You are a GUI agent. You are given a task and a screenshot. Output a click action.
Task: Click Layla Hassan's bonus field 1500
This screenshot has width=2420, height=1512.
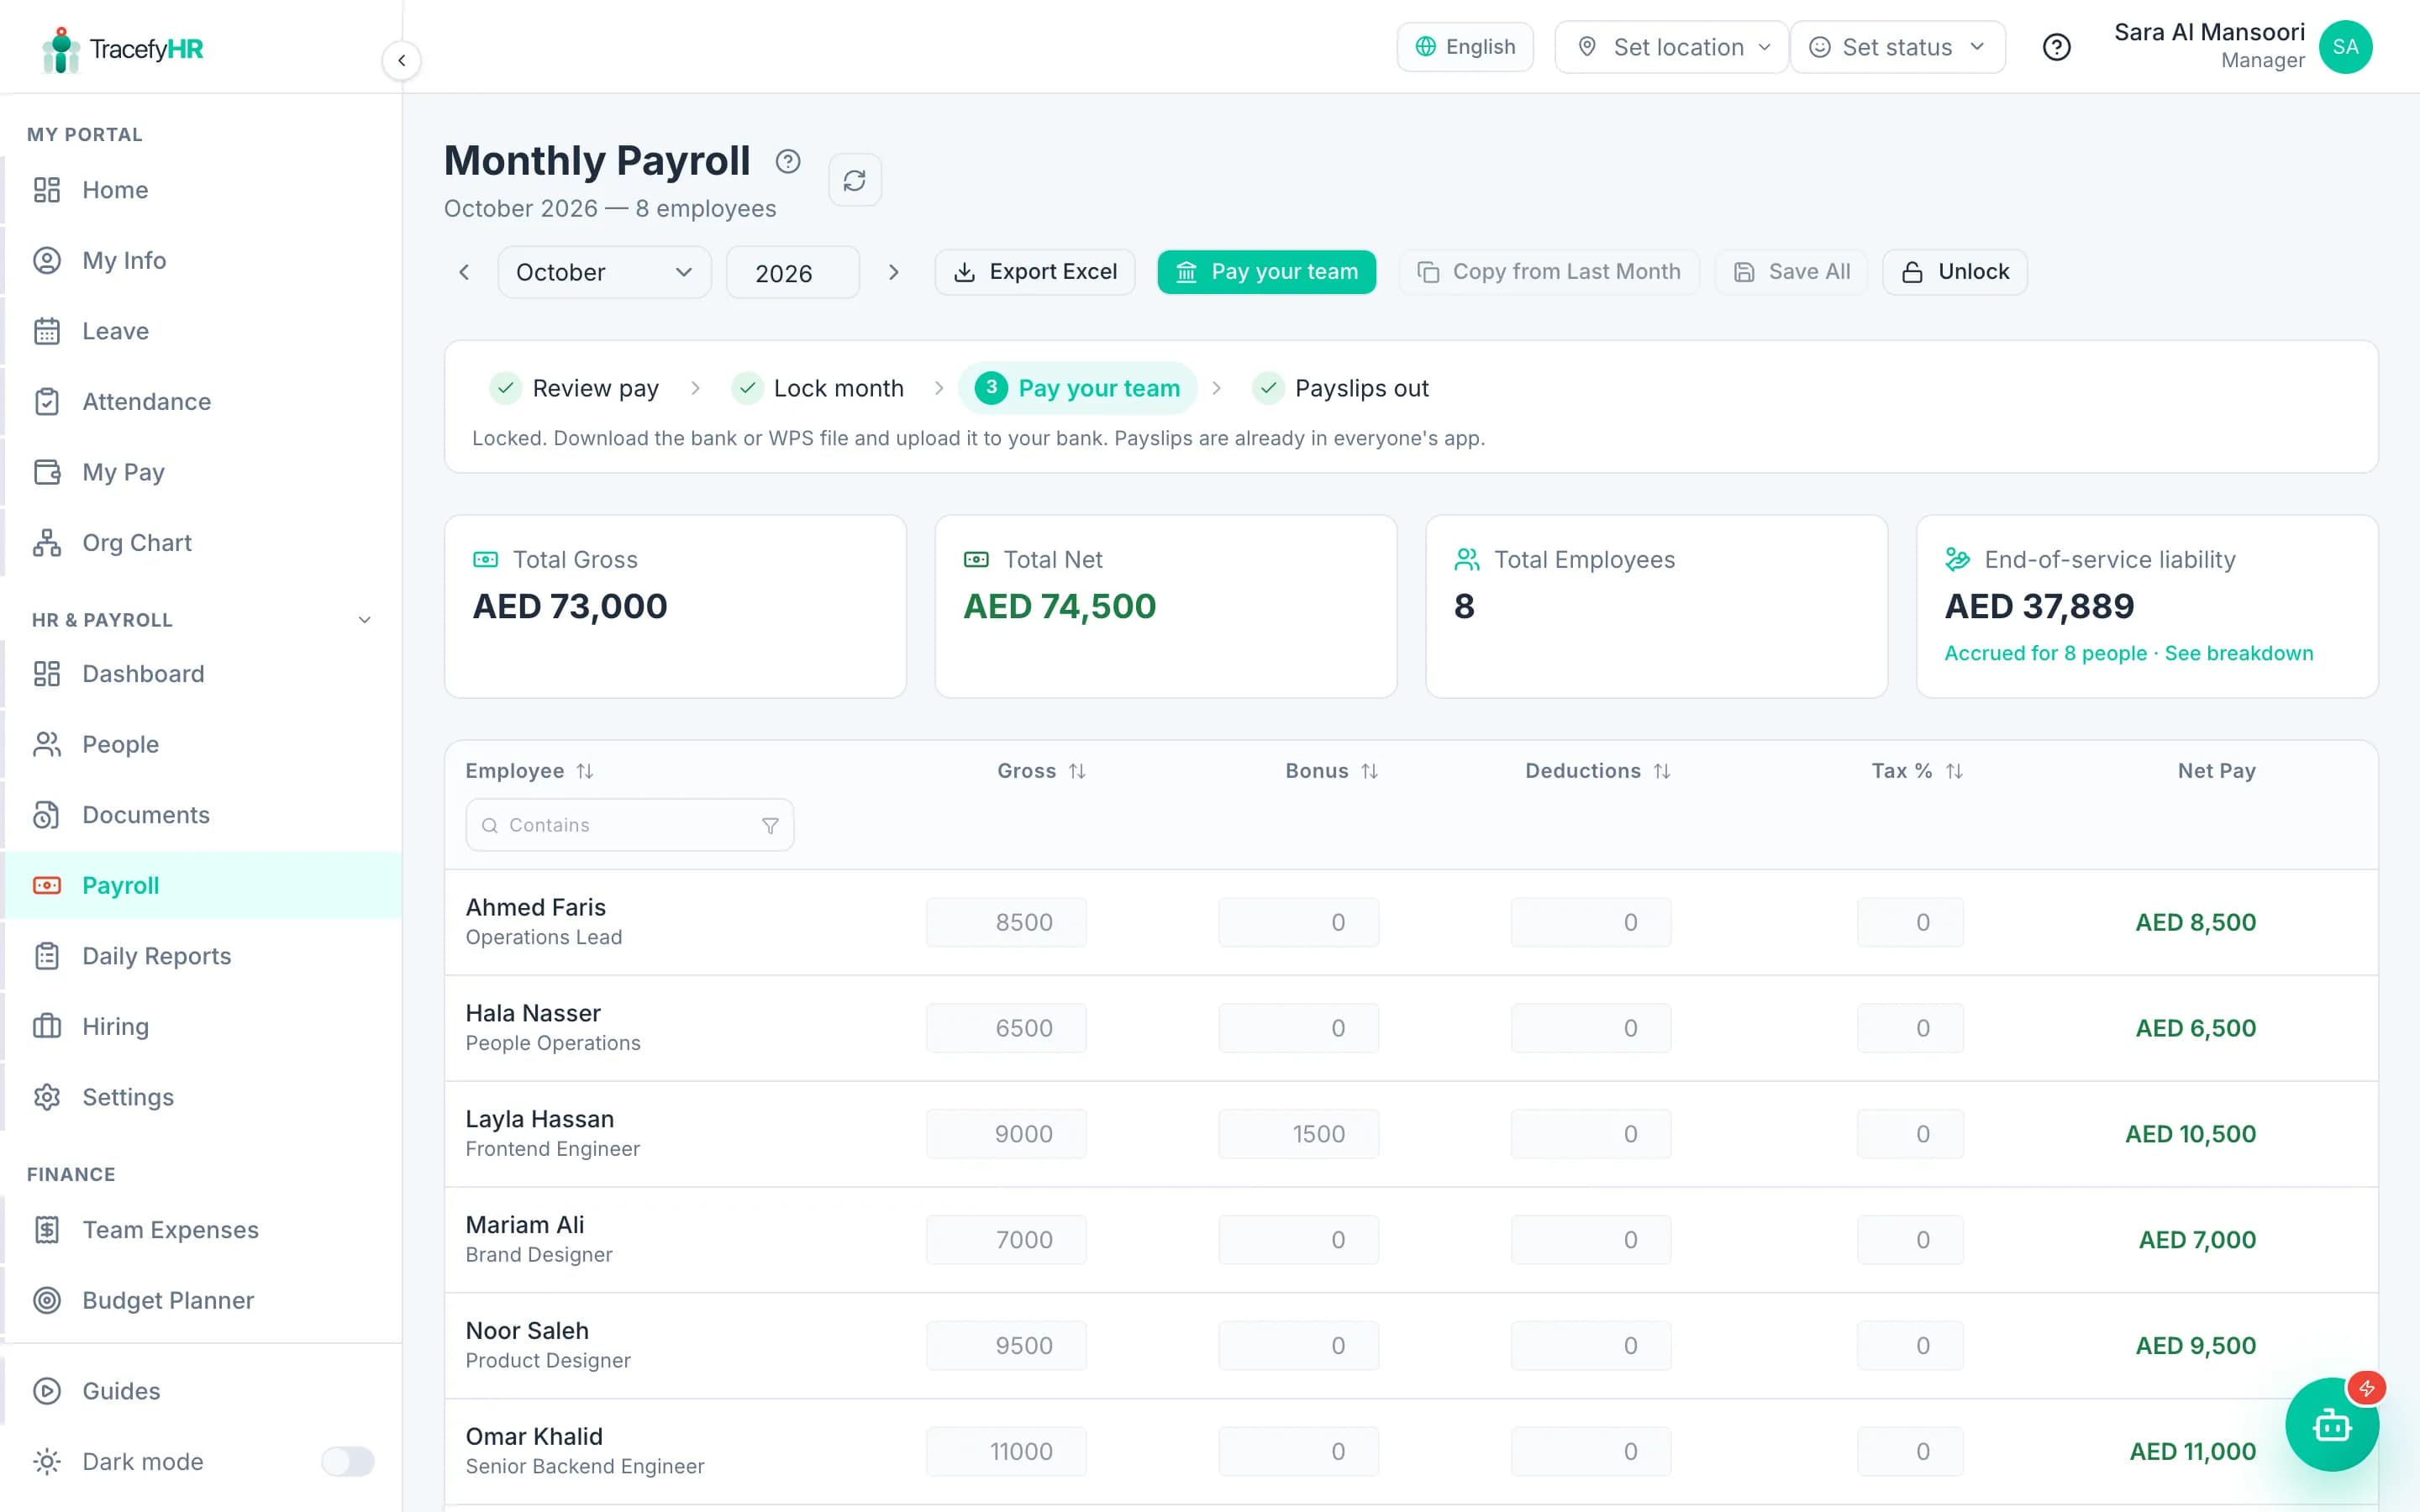1298,1134
